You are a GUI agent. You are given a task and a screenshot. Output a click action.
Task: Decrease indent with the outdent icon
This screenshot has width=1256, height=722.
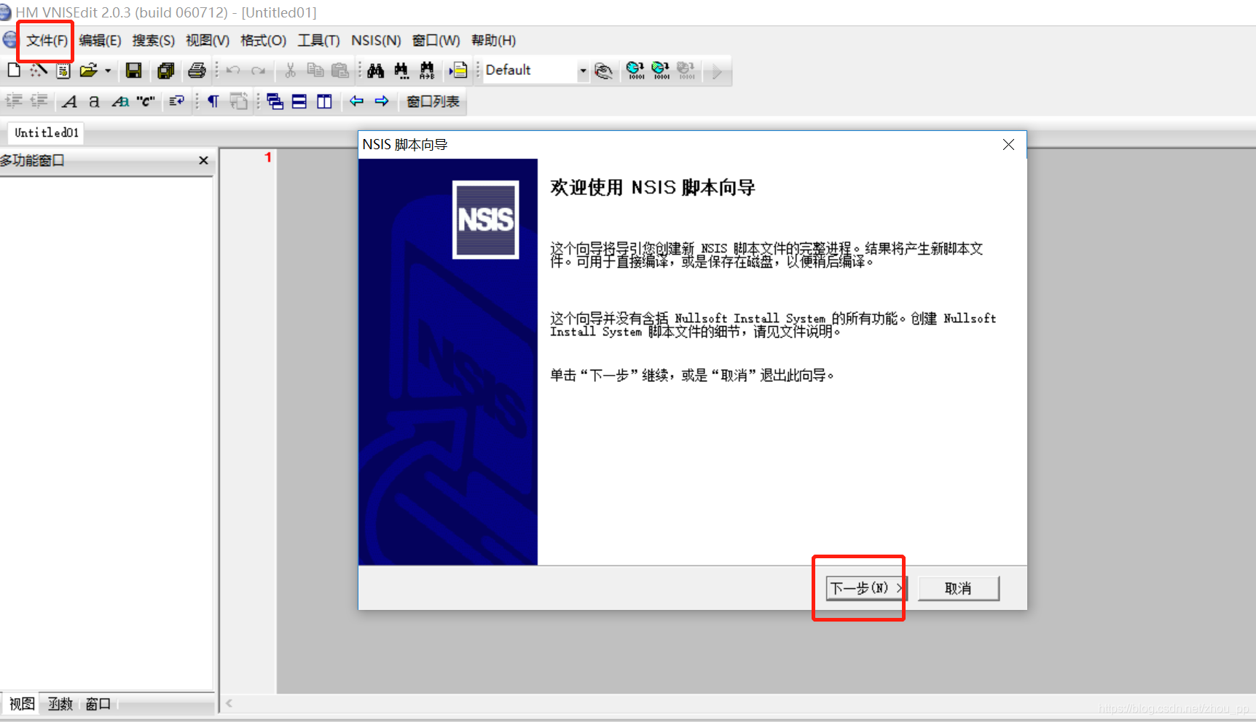click(x=39, y=101)
